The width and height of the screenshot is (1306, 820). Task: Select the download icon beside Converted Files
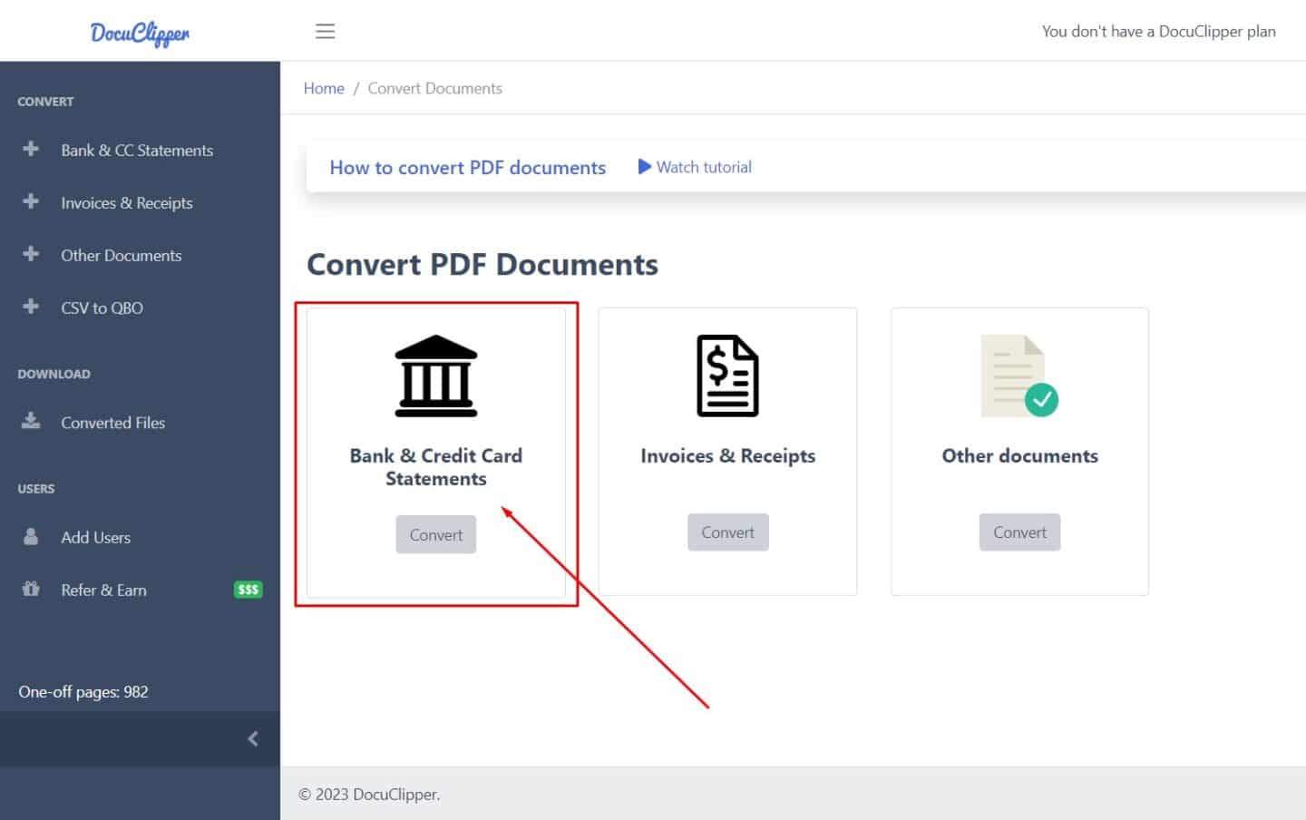coord(30,421)
